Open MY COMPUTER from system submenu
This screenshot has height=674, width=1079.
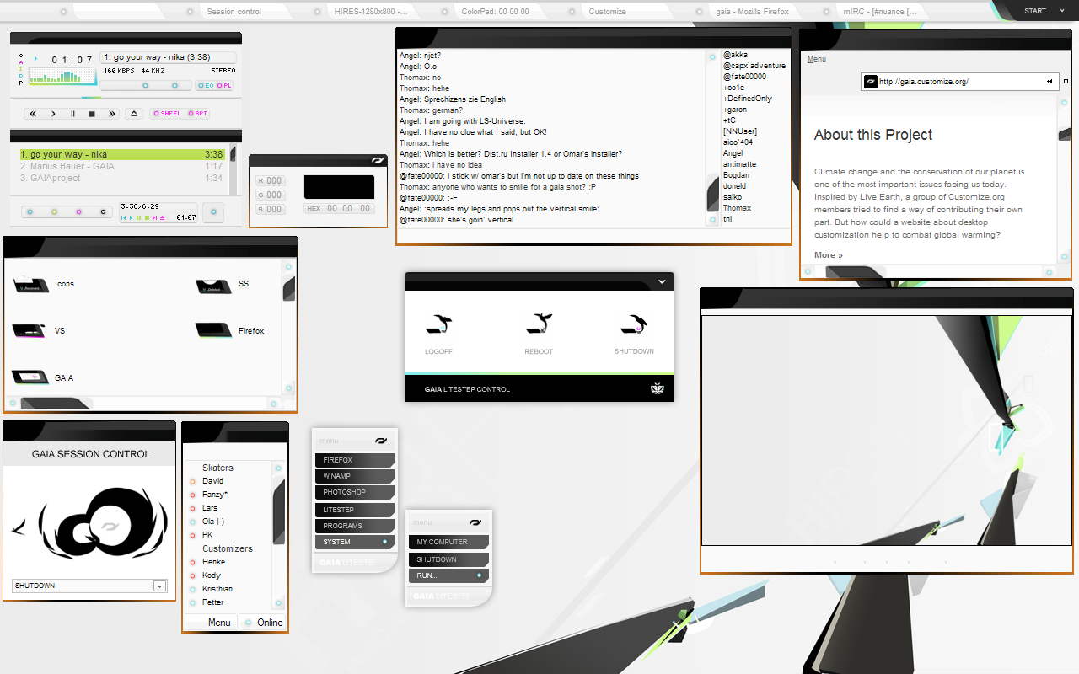[448, 542]
